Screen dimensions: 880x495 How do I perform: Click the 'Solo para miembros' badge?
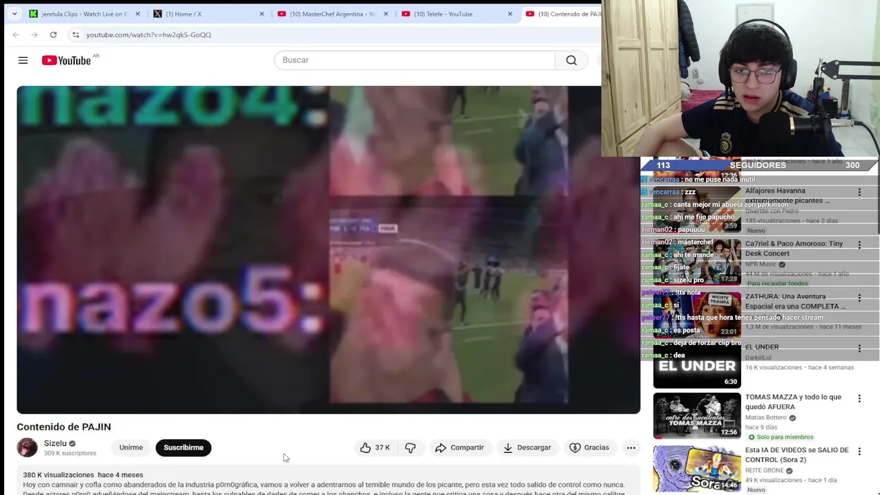click(780, 437)
